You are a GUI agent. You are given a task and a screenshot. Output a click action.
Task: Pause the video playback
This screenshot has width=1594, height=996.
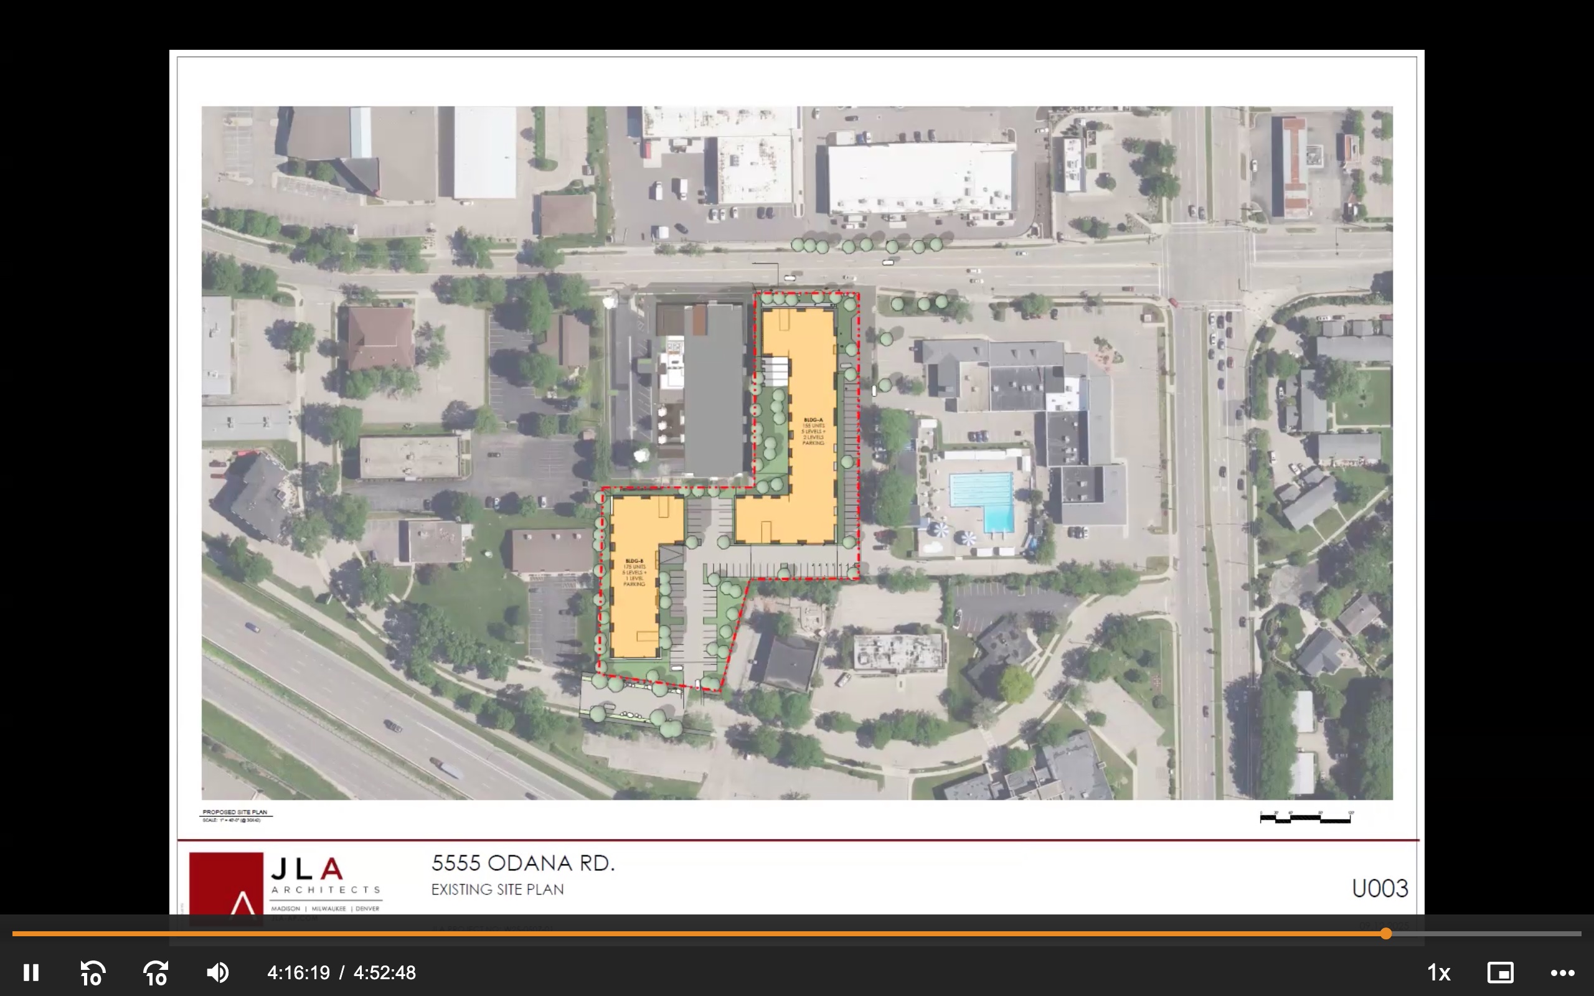point(31,972)
